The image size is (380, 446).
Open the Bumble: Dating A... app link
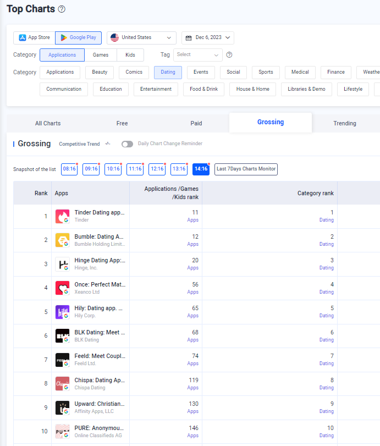(x=99, y=236)
